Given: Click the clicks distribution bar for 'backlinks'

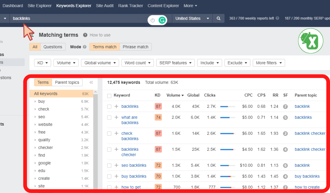Looking at the screenshot, I should point(228,107).
